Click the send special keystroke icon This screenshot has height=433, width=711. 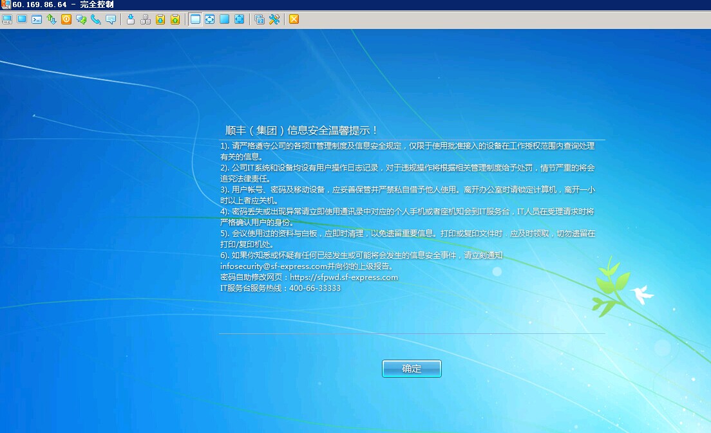click(x=131, y=19)
